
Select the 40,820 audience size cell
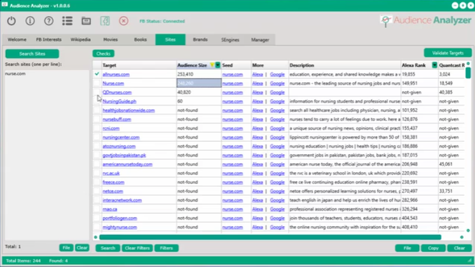pyautogui.click(x=199, y=92)
